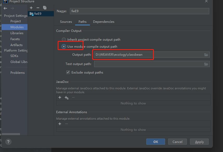
Task: Switch to the Dependencies tab
Action: pyautogui.click(x=103, y=22)
